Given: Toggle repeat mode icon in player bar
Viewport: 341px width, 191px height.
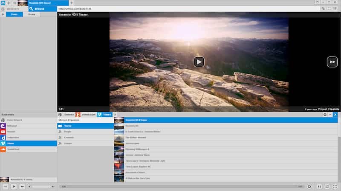Looking at the screenshot, I should point(327,186).
